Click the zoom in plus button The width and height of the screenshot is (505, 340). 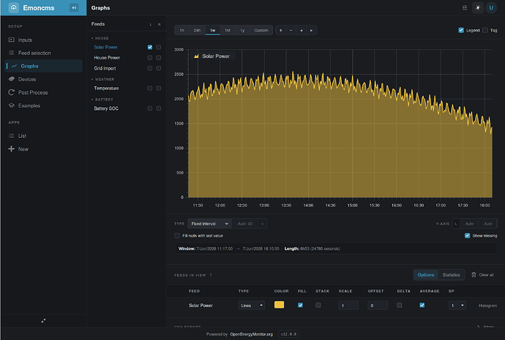[281, 30]
